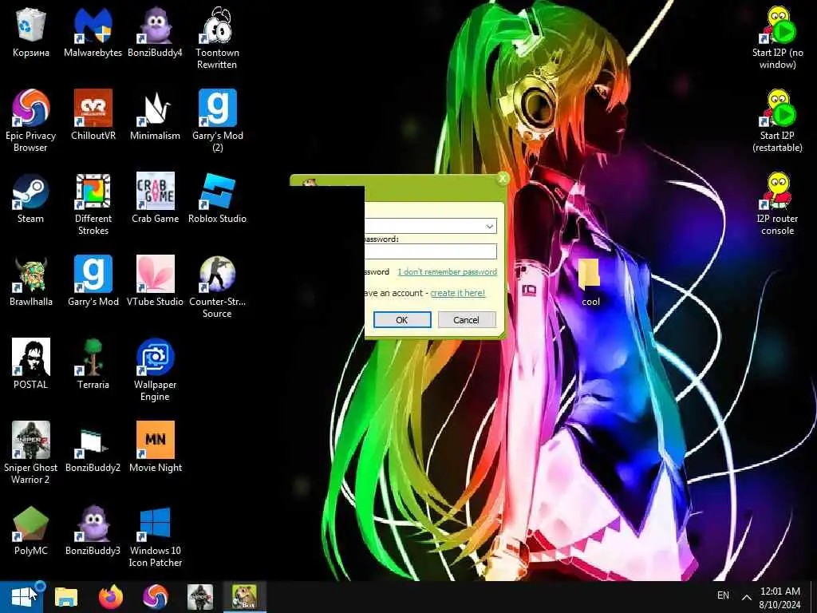This screenshot has height=613, width=817.
Task: Open Epic Privacy Browser taskbar icon
Action: point(156,597)
